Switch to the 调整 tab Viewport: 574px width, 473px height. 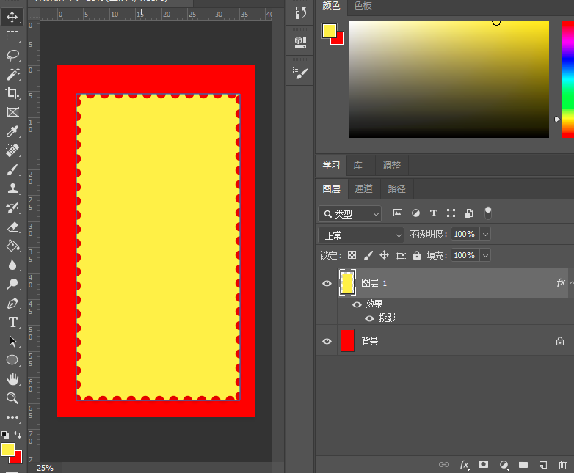pos(391,165)
